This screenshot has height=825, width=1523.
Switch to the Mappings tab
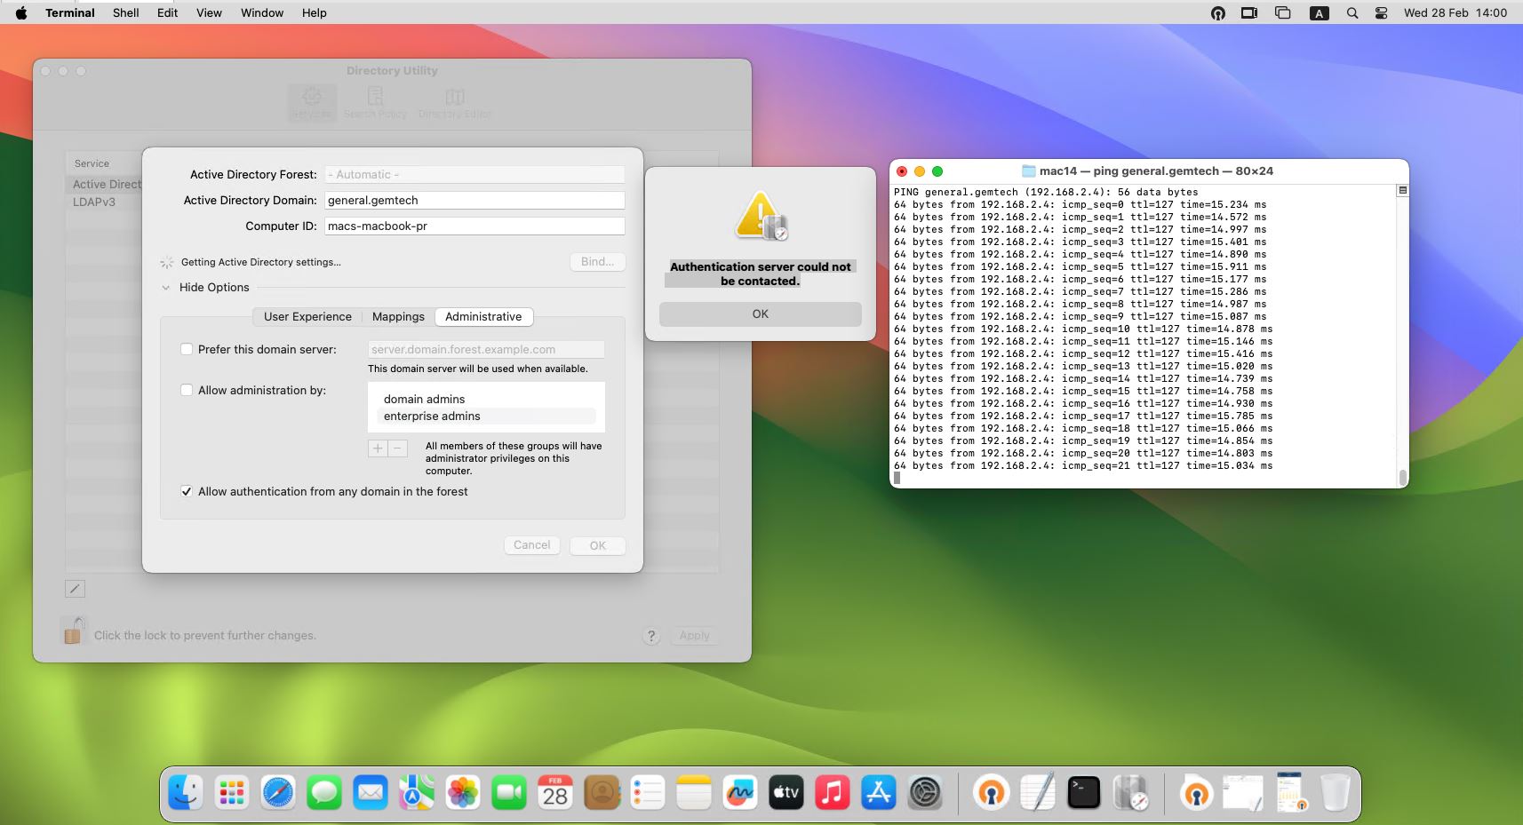click(x=398, y=317)
